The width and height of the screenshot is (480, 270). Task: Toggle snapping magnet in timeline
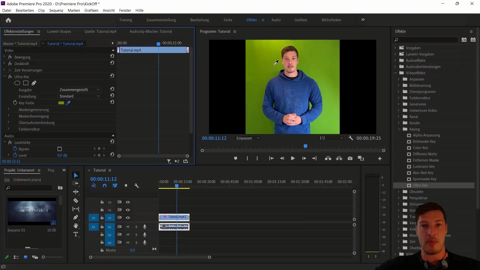point(104,186)
